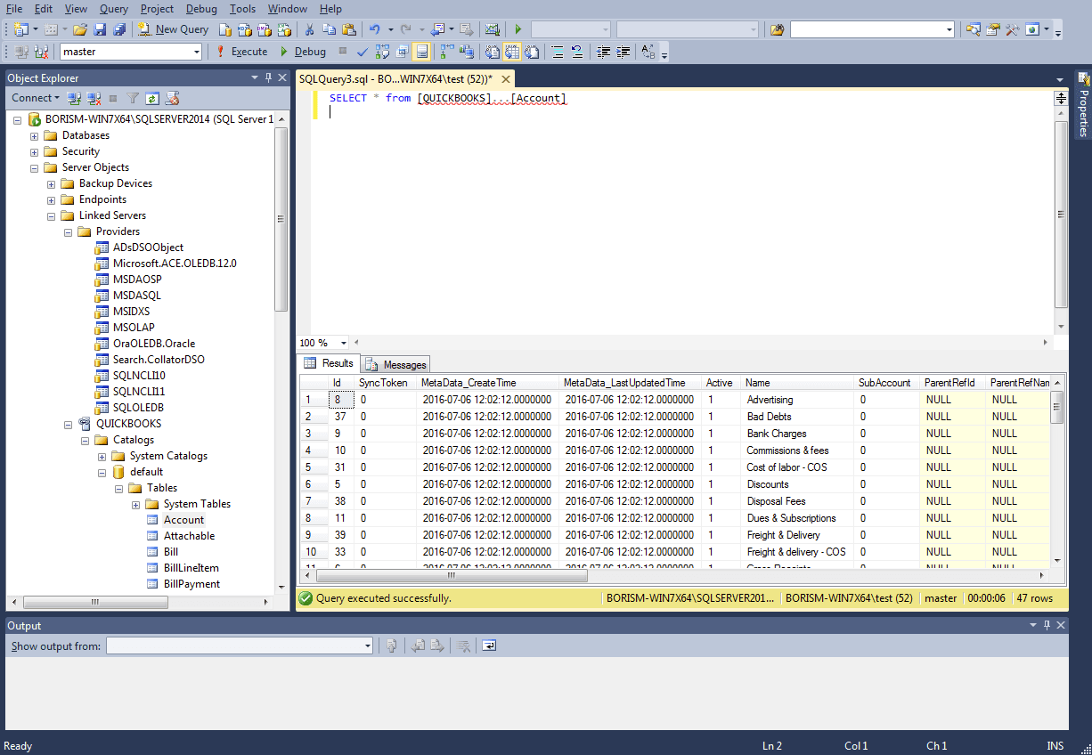Click the Activity Monitor icon

pyautogui.click(x=492, y=29)
